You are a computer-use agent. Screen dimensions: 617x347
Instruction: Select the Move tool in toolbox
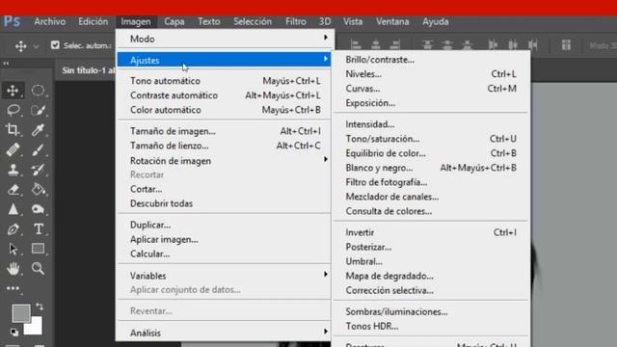coord(13,91)
